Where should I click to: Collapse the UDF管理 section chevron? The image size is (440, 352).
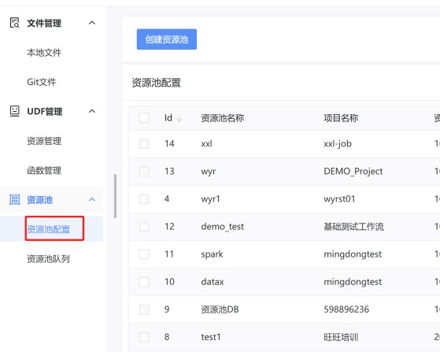92,111
